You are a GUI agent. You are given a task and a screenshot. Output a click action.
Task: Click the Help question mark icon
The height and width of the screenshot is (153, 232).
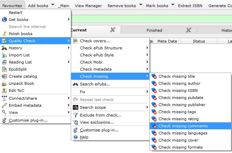click(76, 137)
